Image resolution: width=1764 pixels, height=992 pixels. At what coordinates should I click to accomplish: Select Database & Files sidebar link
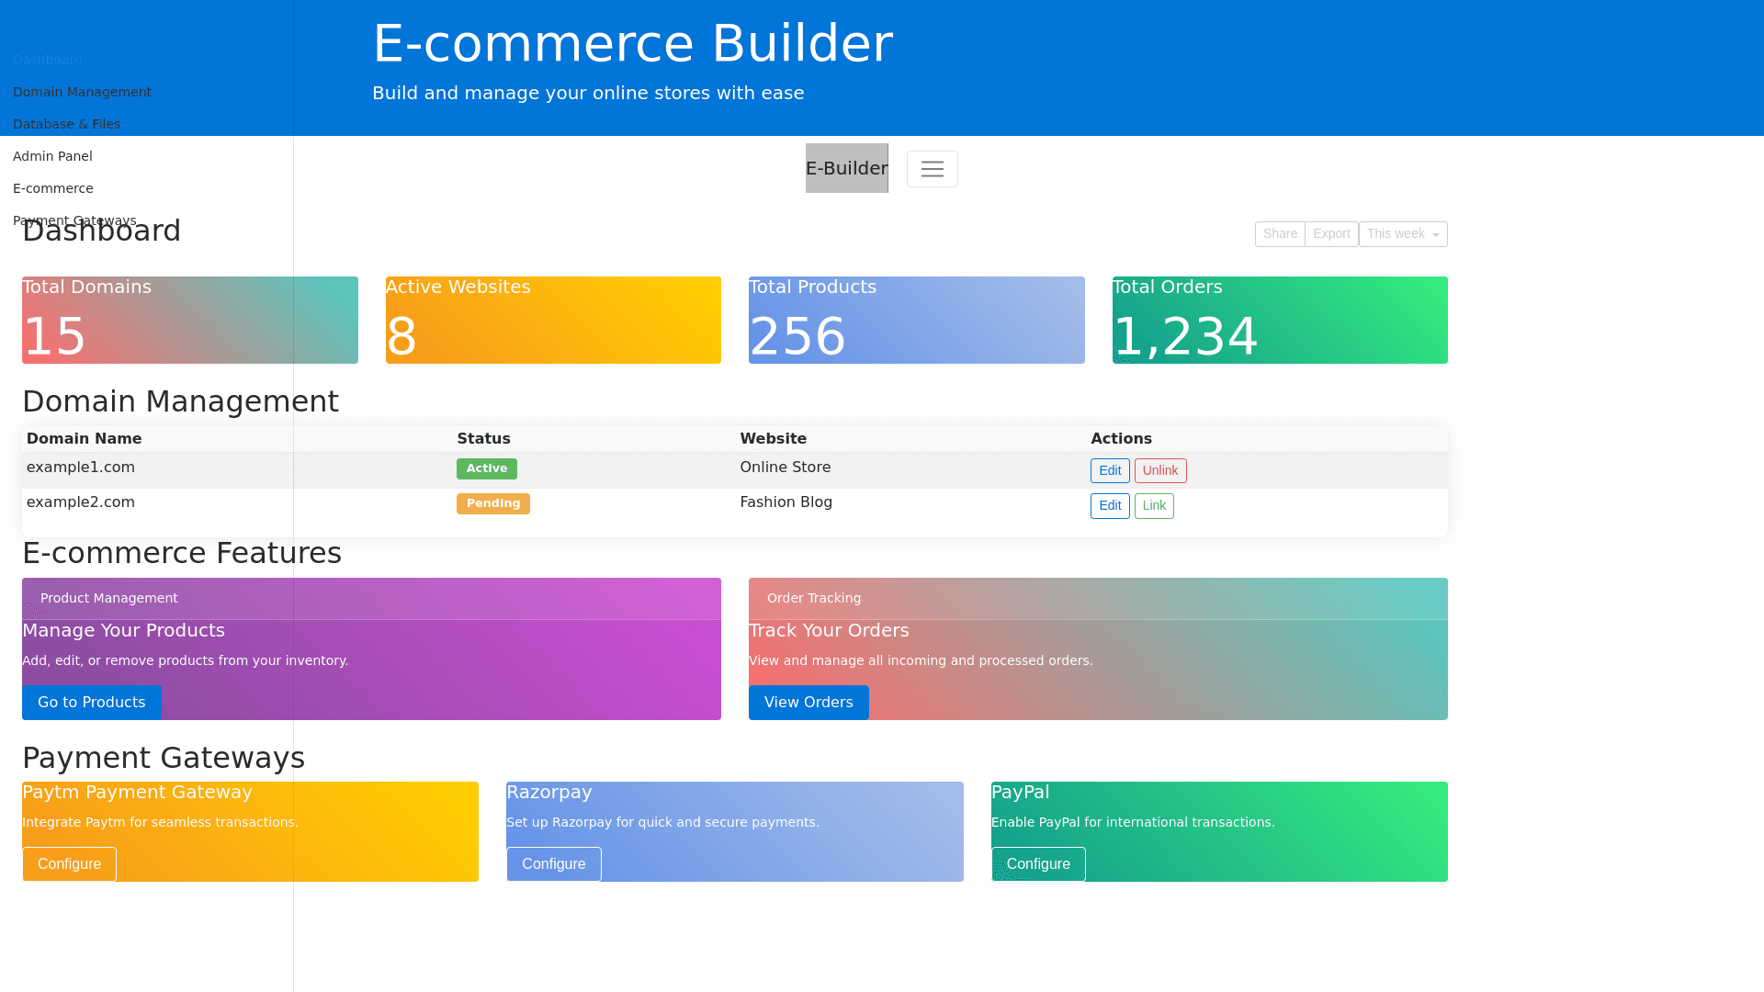click(66, 125)
